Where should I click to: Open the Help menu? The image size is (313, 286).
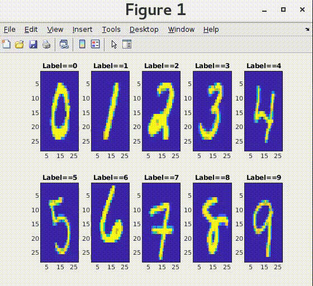[211, 30]
